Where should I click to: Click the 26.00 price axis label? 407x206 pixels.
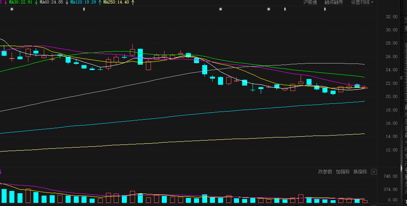[x=392, y=56]
